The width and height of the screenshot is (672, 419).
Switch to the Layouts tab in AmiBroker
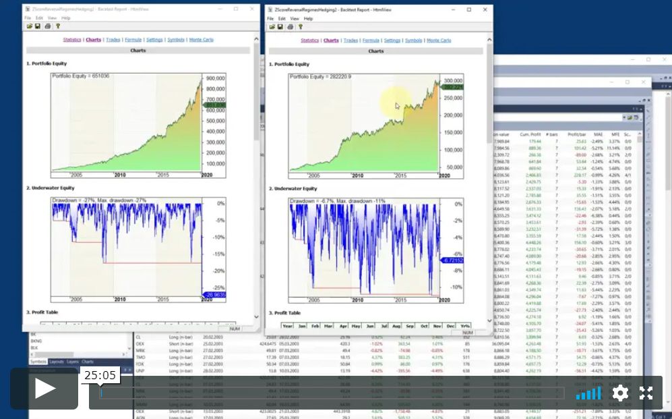57,362
